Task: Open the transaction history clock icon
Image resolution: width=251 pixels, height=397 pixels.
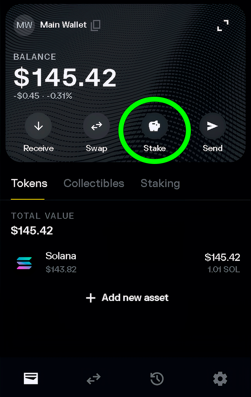Action: (157, 378)
